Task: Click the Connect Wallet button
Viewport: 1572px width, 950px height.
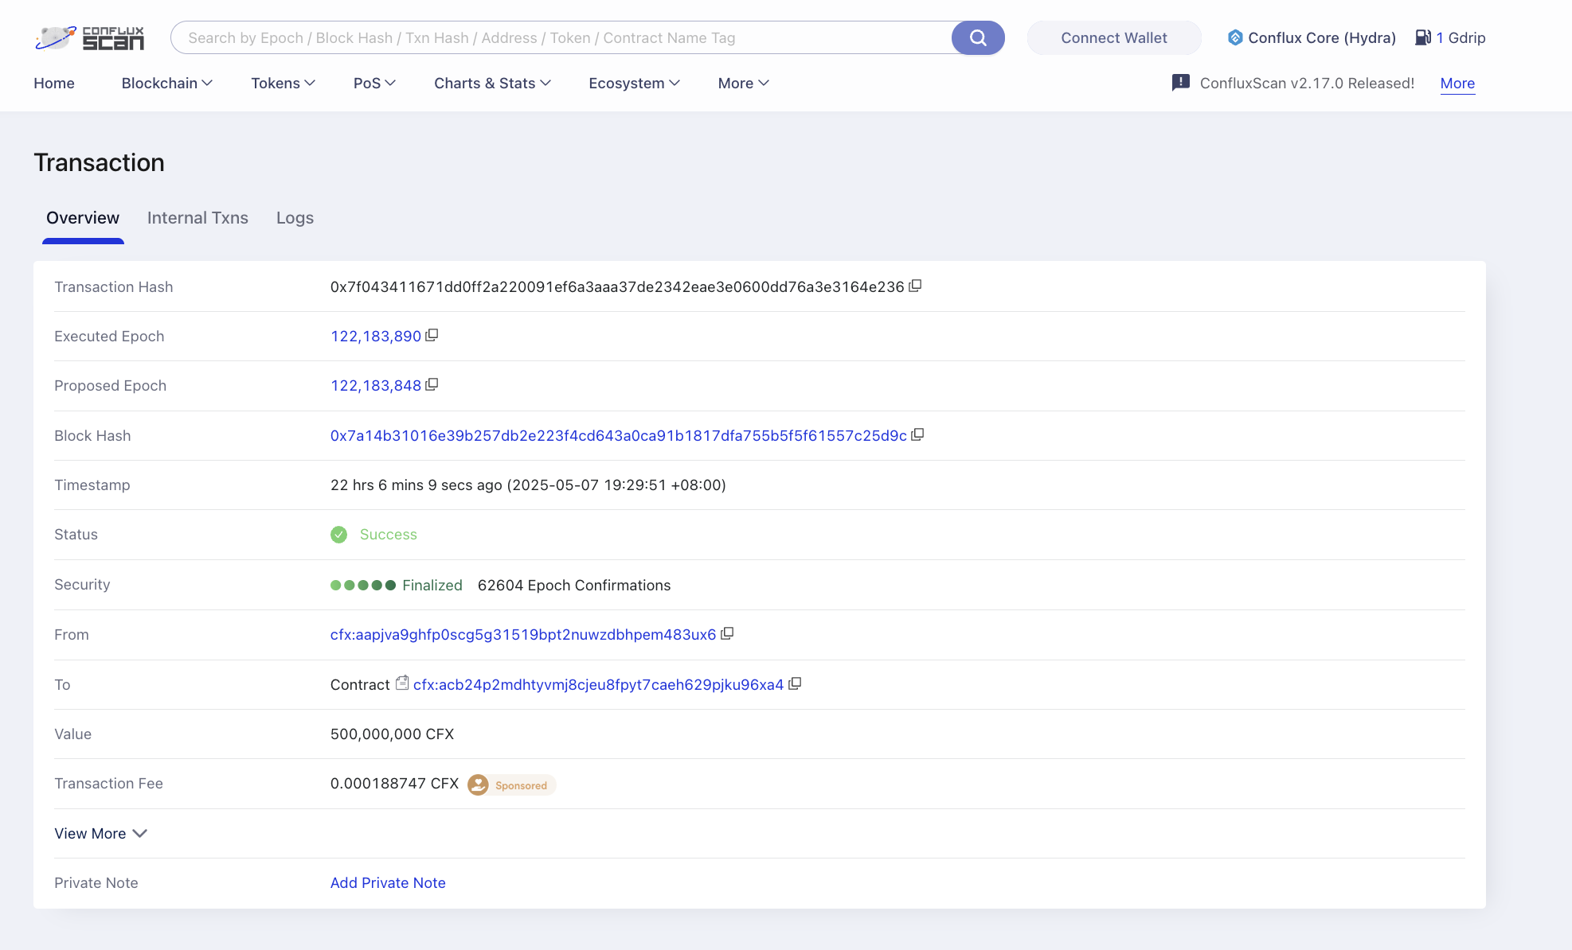Action: tap(1114, 37)
